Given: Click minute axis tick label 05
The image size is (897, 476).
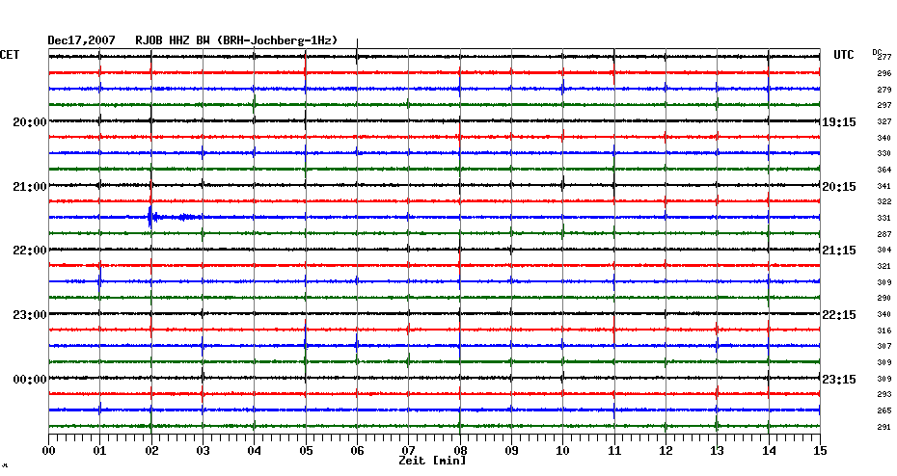Looking at the screenshot, I should [x=306, y=451].
